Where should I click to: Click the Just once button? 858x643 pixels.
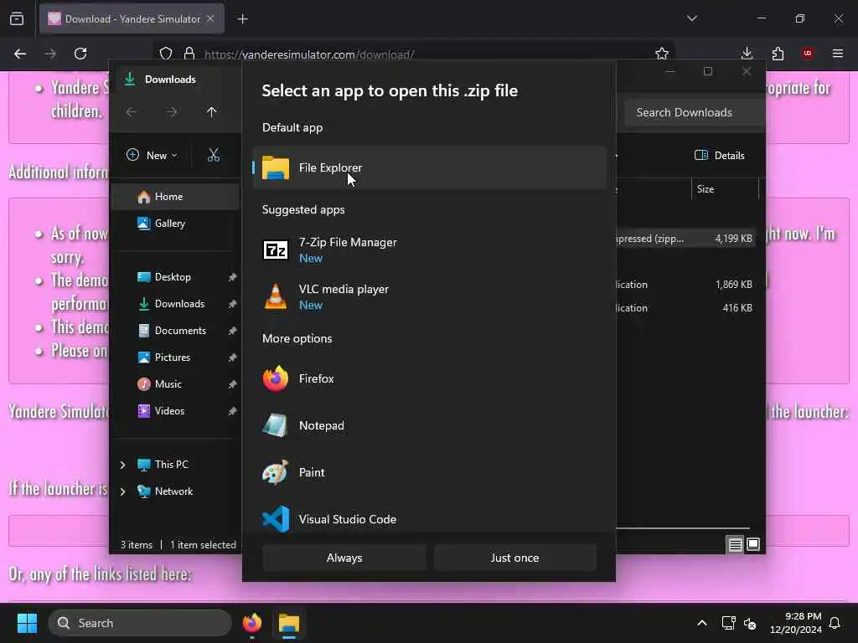click(x=515, y=558)
